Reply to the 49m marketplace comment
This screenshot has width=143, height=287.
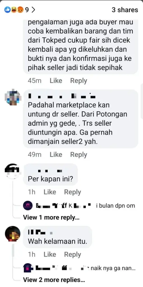tap(79, 155)
